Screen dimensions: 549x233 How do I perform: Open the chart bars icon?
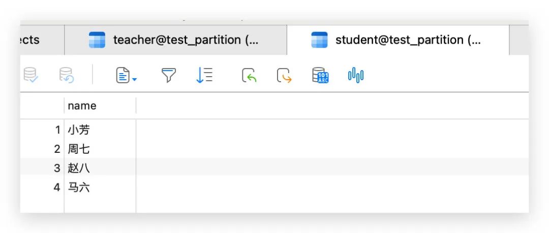click(356, 75)
